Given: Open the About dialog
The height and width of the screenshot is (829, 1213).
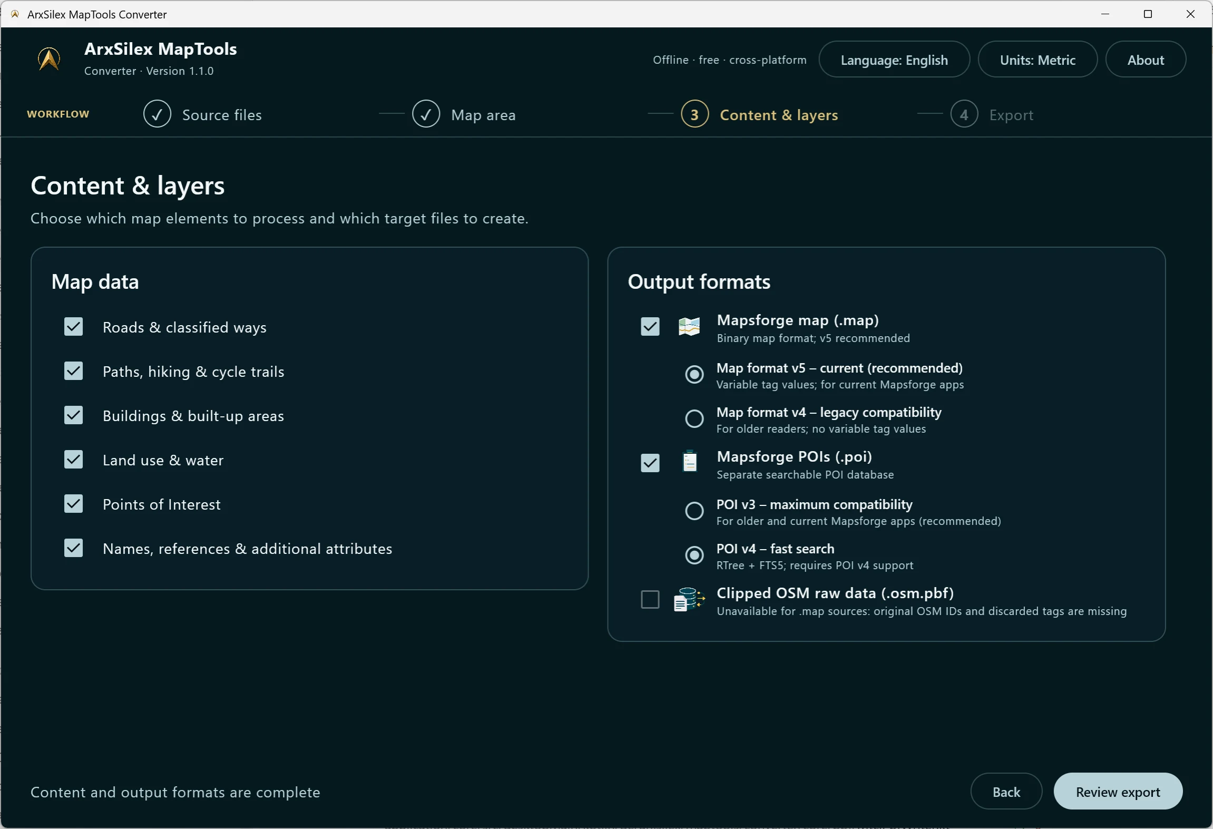Looking at the screenshot, I should click(x=1146, y=60).
